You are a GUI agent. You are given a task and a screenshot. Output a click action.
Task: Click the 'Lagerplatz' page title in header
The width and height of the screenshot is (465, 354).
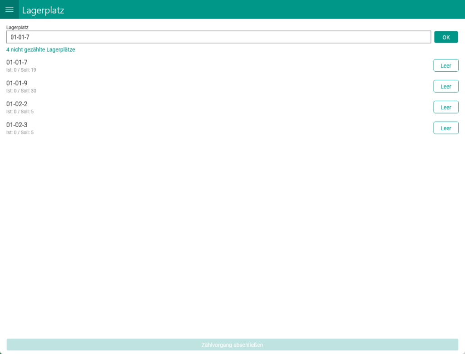[43, 10]
